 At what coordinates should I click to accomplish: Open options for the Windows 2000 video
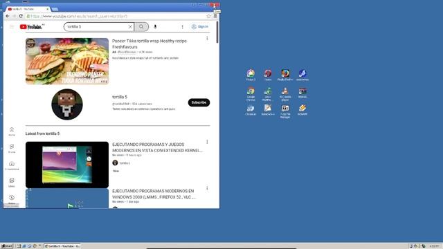[207, 188]
